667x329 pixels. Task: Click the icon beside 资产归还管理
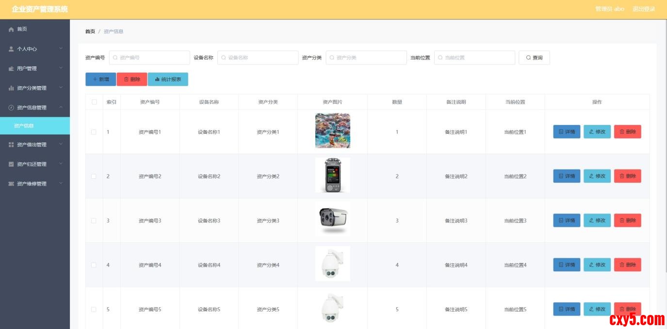click(11, 164)
